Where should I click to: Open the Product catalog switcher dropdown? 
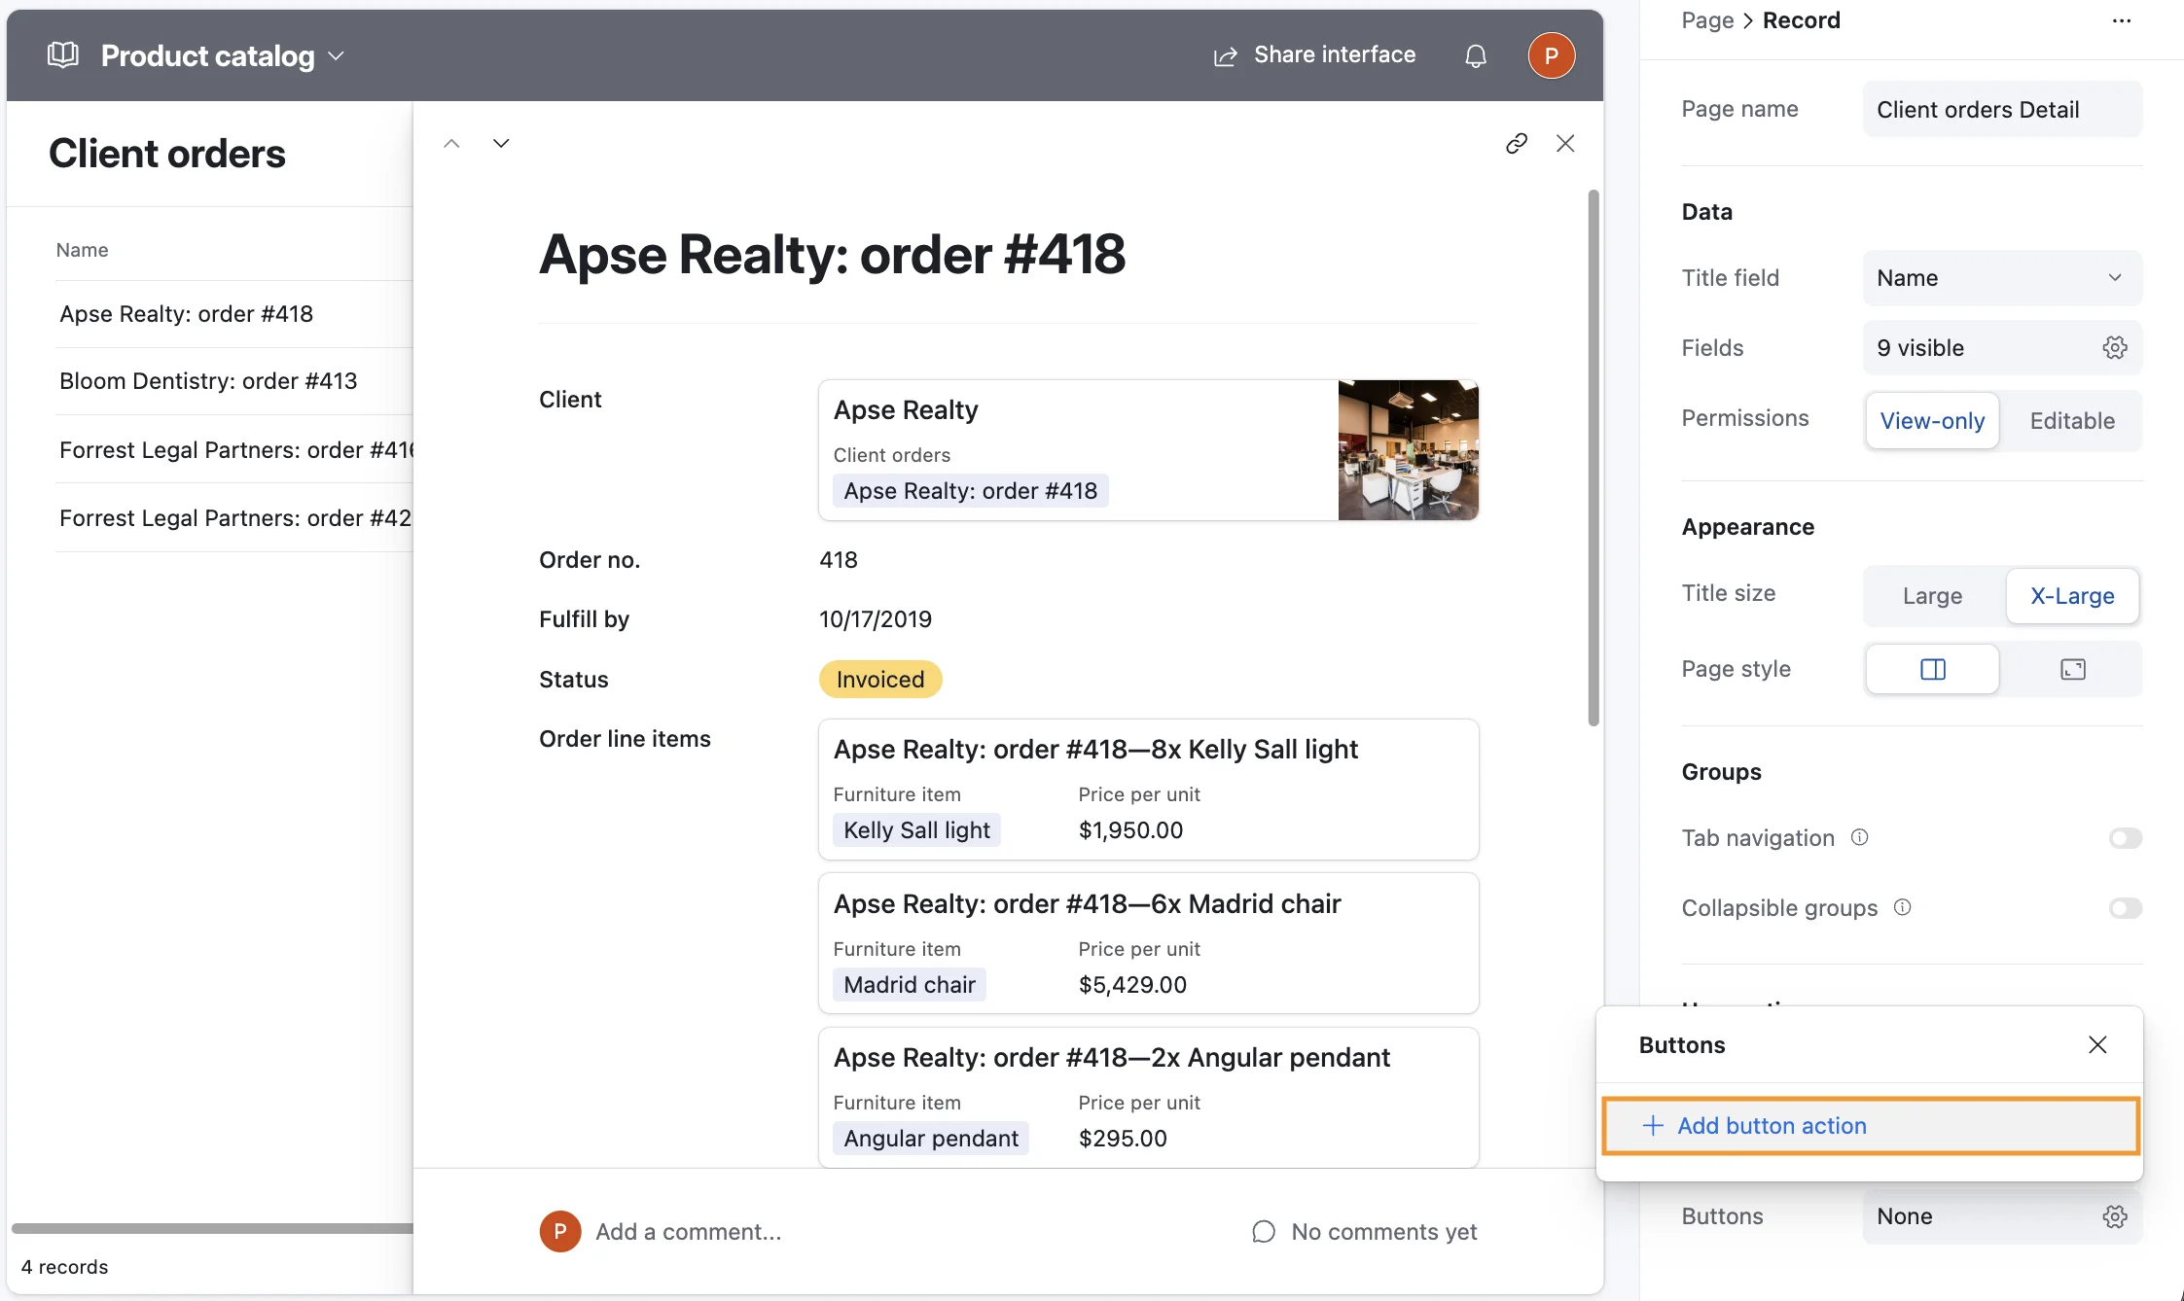point(337,56)
